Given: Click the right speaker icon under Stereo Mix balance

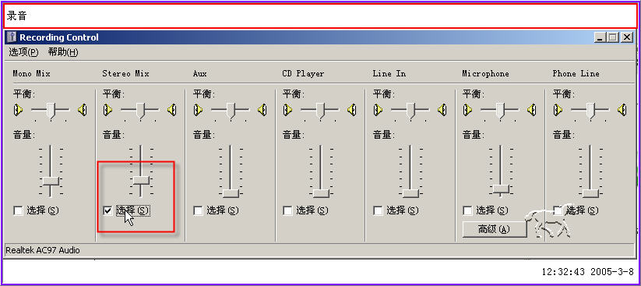Looking at the screenshot, I should click(x=172, y=110).
